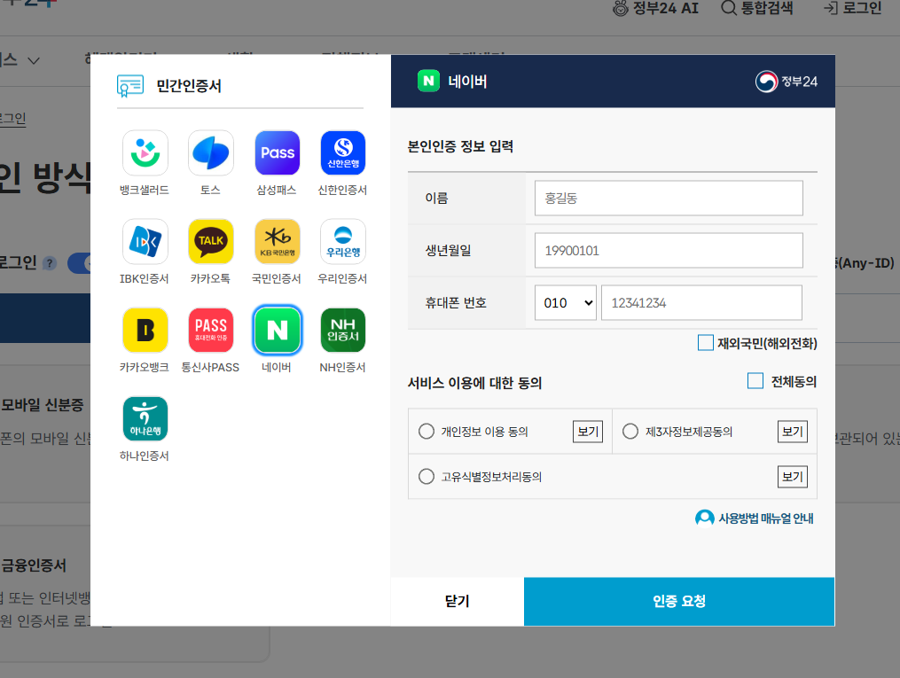Click the help question mark beside 로그인

50,263
